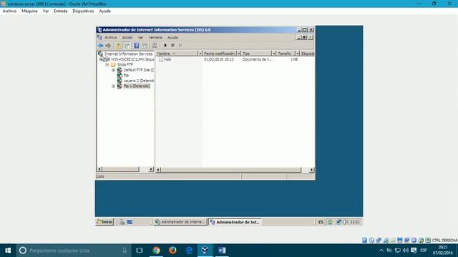Open the Fecha modificación column dropdown arrow
This screenshot has width=458, height=257.
click(238, 54)
